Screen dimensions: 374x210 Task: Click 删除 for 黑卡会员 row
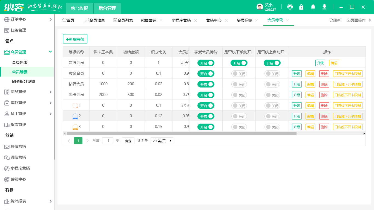click(324, 95)
